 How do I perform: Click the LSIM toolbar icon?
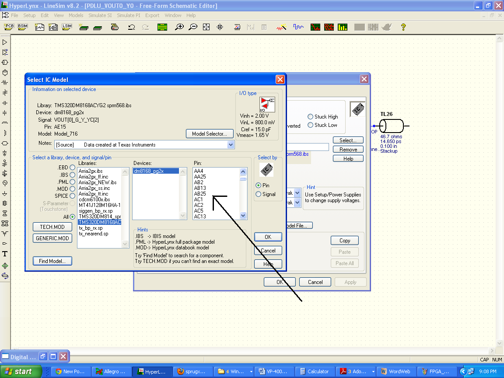(66, 27)
